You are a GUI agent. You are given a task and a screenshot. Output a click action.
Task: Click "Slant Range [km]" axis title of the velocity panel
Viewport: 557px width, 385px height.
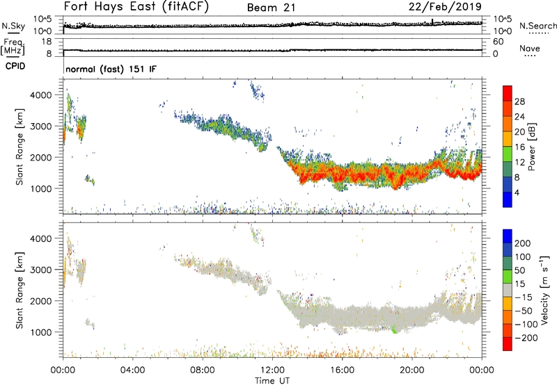19,290
